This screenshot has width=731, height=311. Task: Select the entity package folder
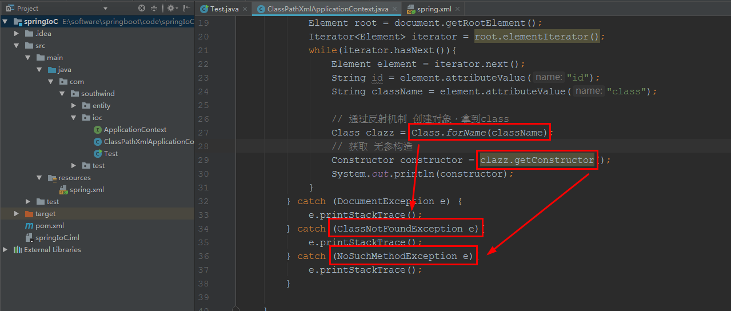coord(101,106)
